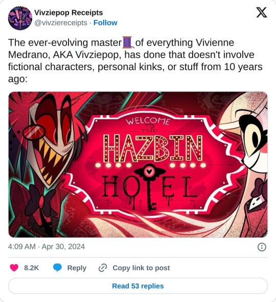Click the blue reply bubble icon
Viewport: 276px width, 302px height.
[57, 268]
